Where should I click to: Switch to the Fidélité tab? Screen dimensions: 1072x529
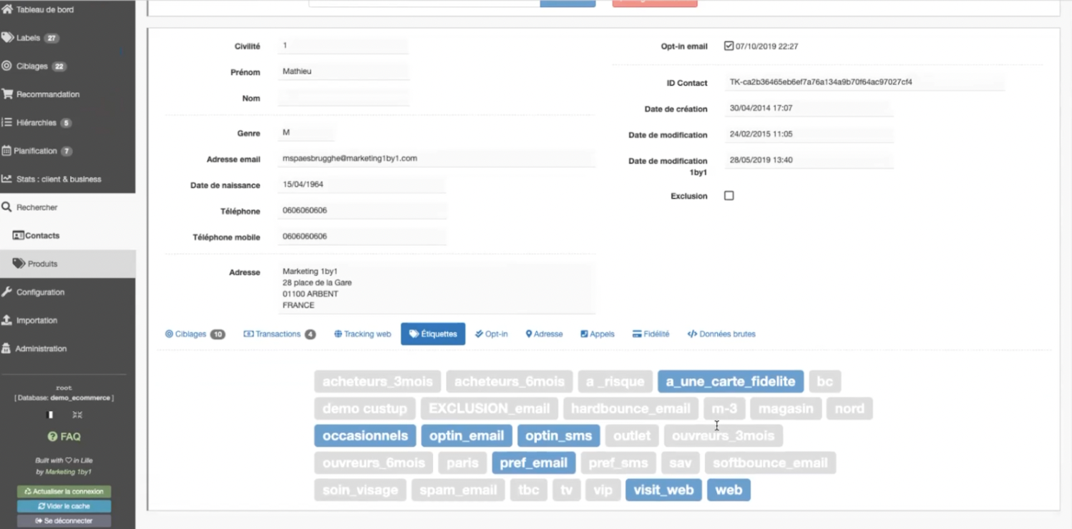(650, 334)
